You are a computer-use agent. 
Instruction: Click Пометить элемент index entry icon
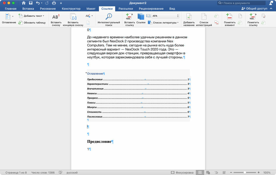229,17
